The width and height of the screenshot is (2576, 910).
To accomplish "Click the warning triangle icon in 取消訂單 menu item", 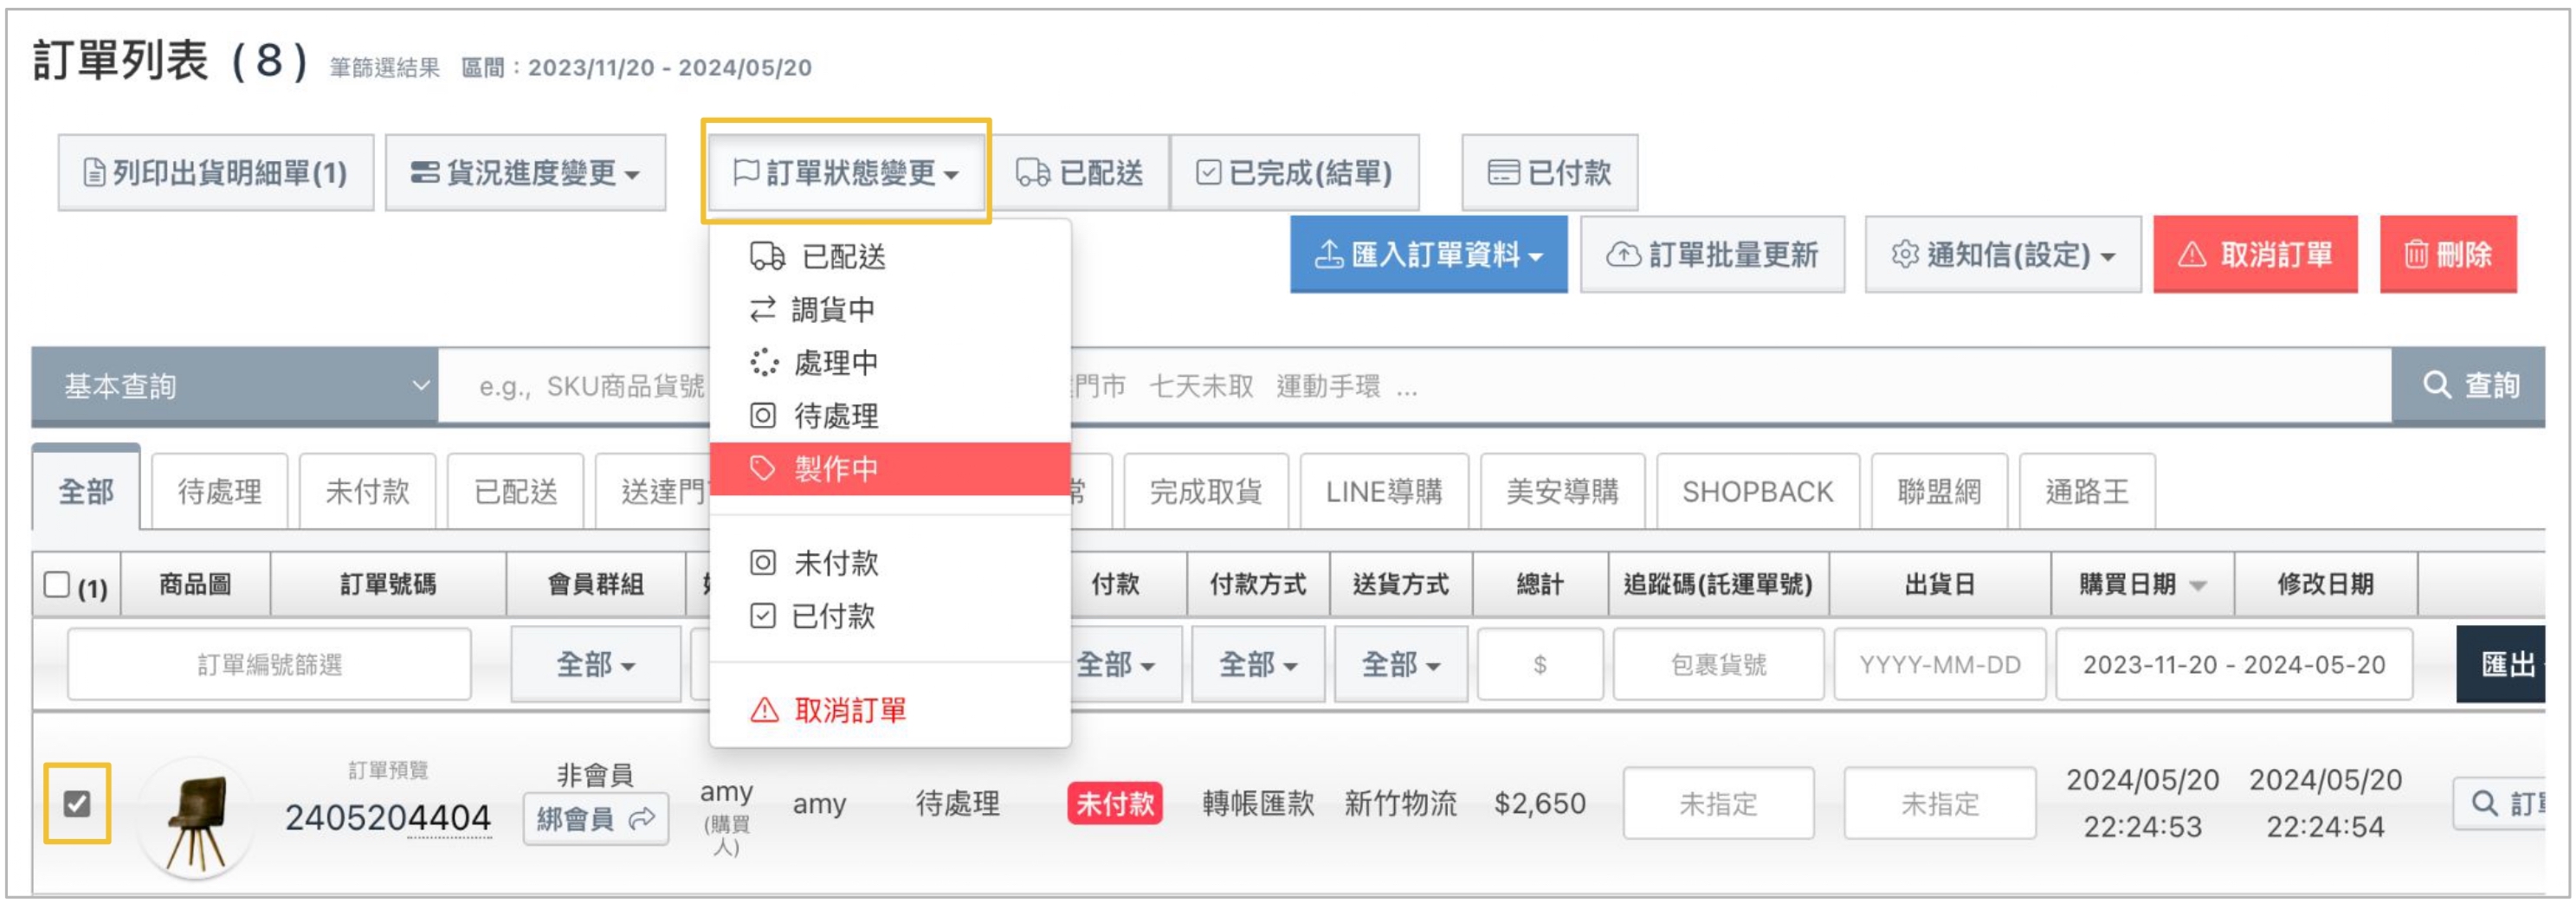I will click(764, 710).
